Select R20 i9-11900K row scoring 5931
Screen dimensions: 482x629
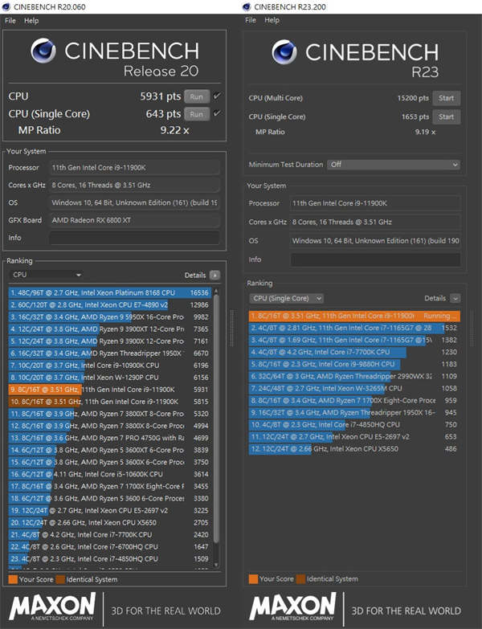click(x=110, y=390)
